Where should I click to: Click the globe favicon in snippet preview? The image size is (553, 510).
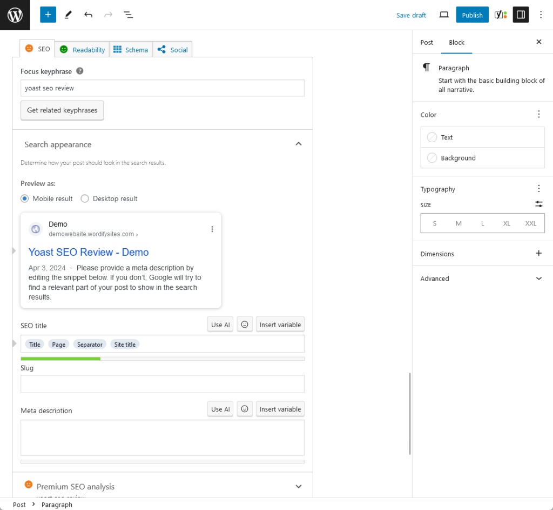click(36, 229)
